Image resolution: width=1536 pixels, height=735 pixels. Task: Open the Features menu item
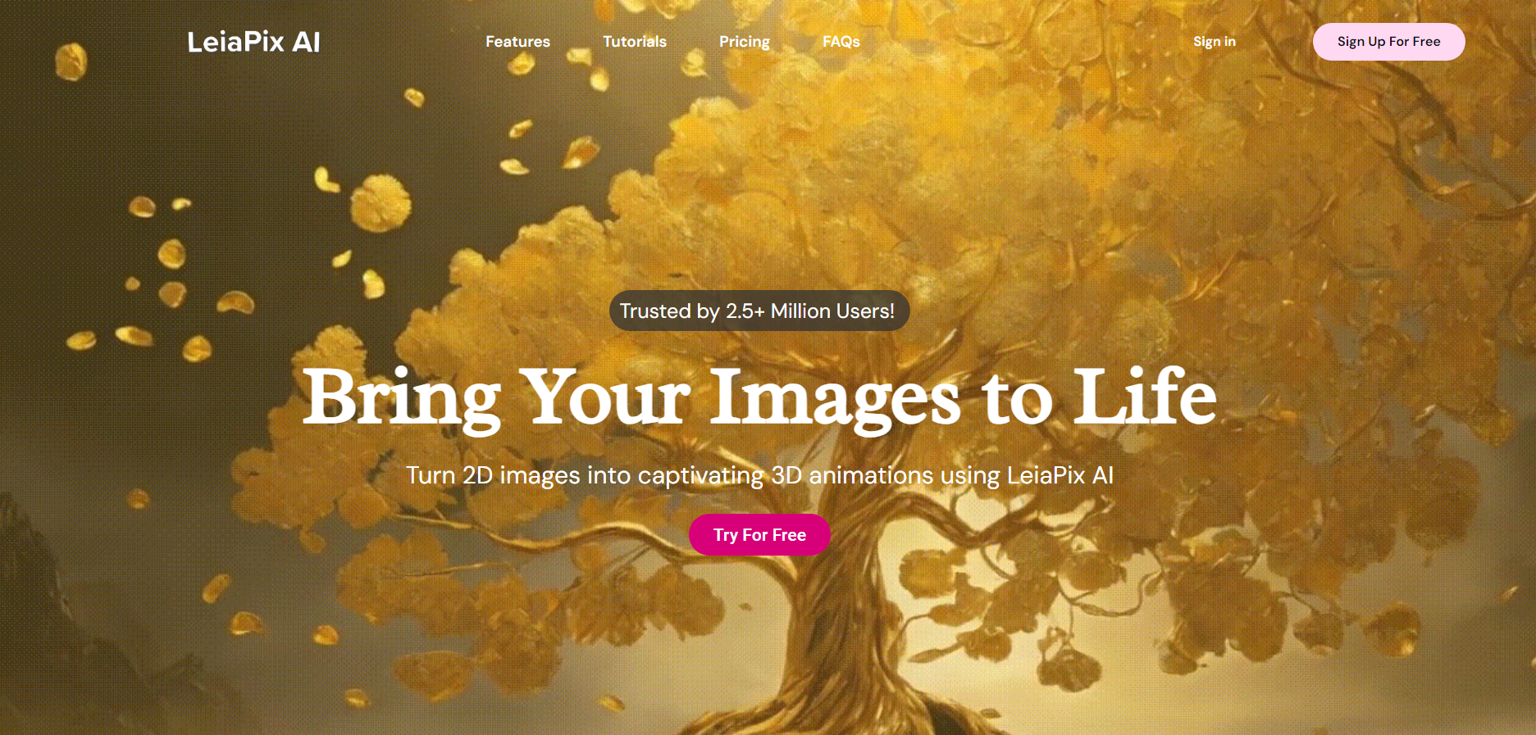coord(517,42)
